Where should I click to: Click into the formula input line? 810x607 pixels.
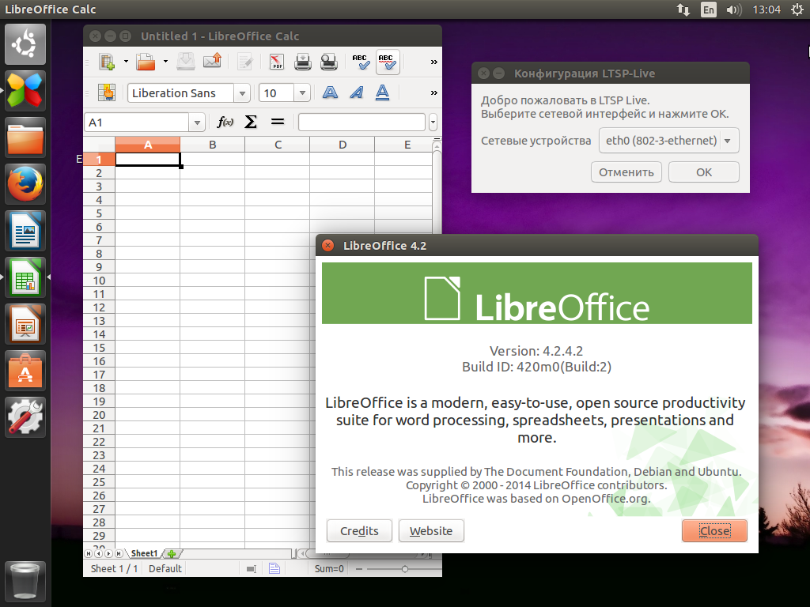361,123
